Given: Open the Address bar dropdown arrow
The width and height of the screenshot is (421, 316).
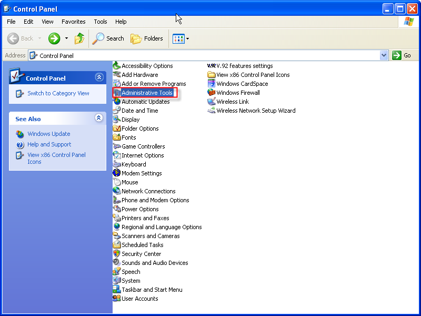Looking at the screenshot, I should pos(384,55).
